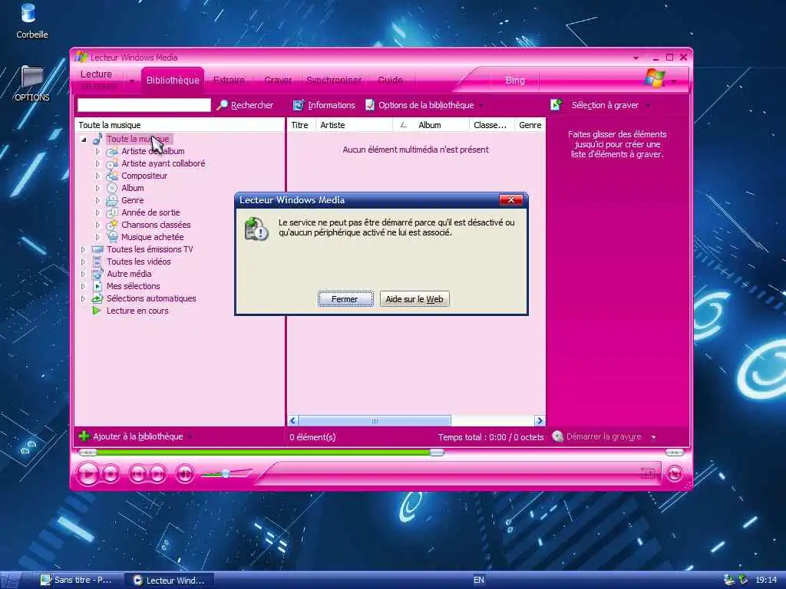The image size is (786, 589).
Task: Switch to mini-player mode button
Action: (675, 473)
